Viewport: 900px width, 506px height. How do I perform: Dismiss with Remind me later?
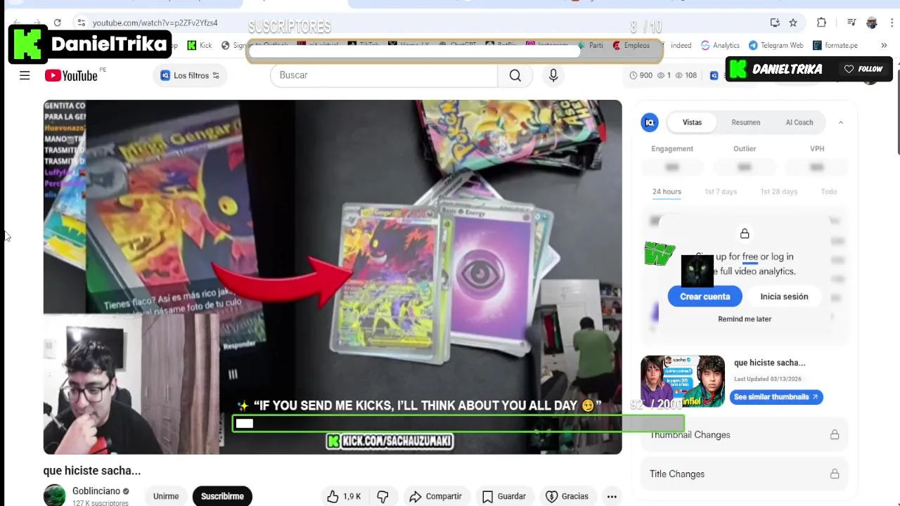tap(745, 319)
